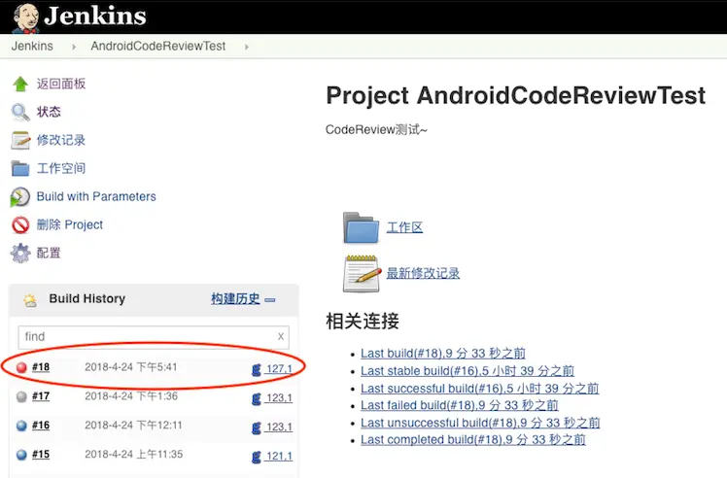Click the large folder icon for 工作区
The image size is (727, 478).
(x=362, y=227)
